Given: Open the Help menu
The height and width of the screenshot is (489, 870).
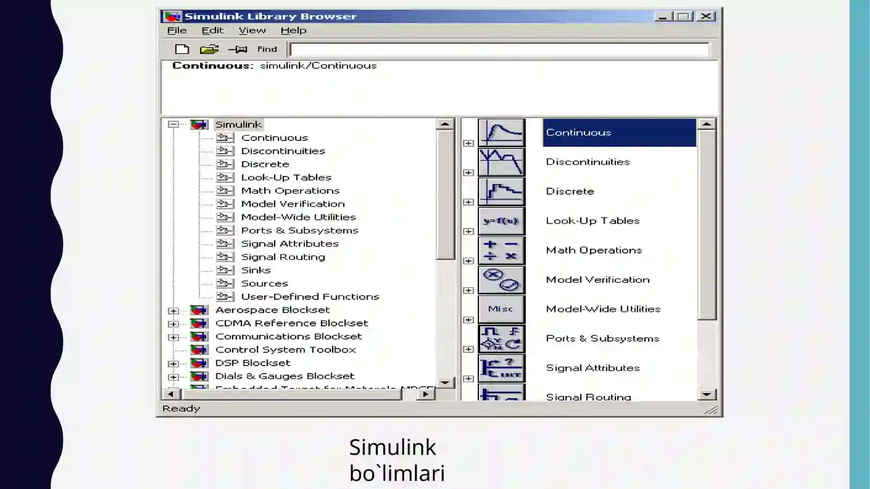Looking at the screenshot, I should (294, 30).
